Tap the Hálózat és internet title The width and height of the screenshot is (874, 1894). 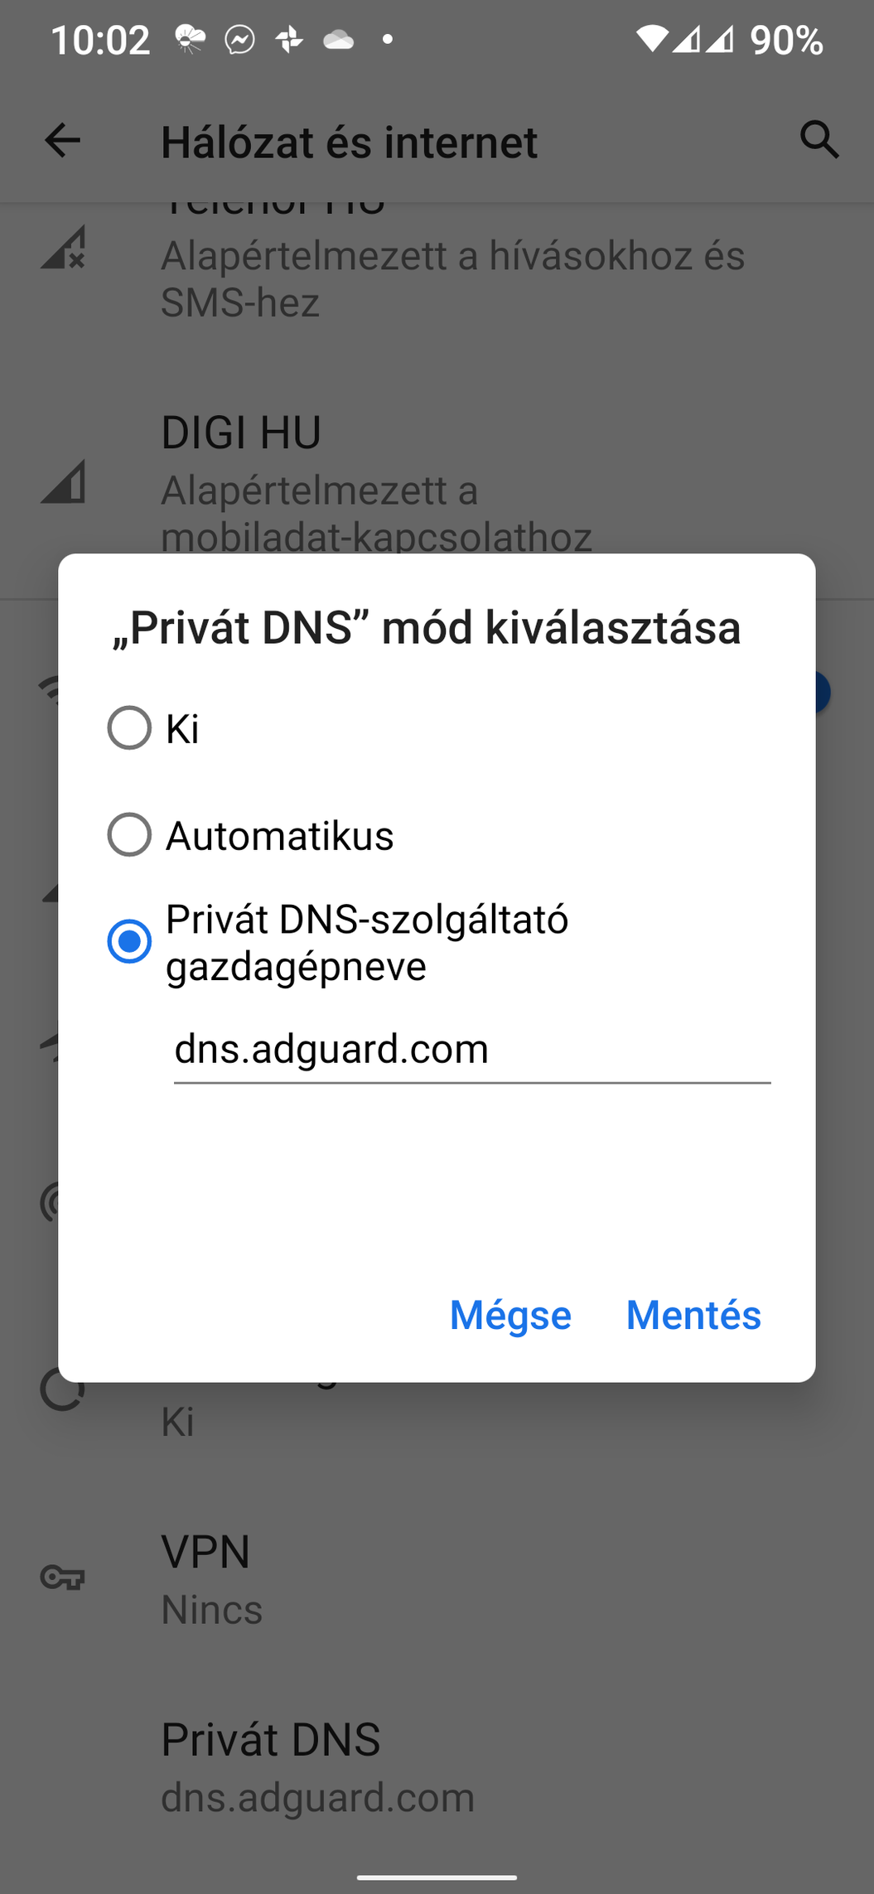349,142
